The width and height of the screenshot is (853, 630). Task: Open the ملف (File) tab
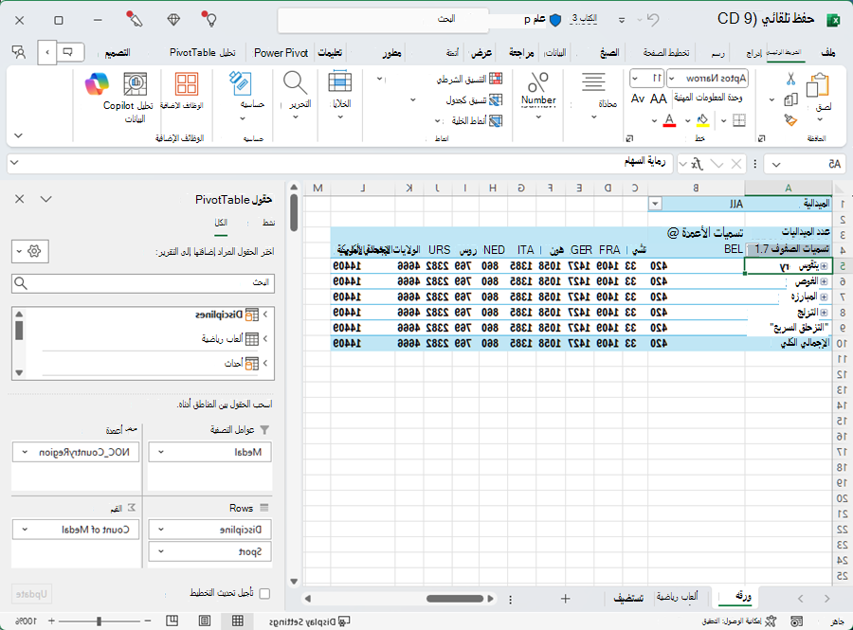(828, 53)
